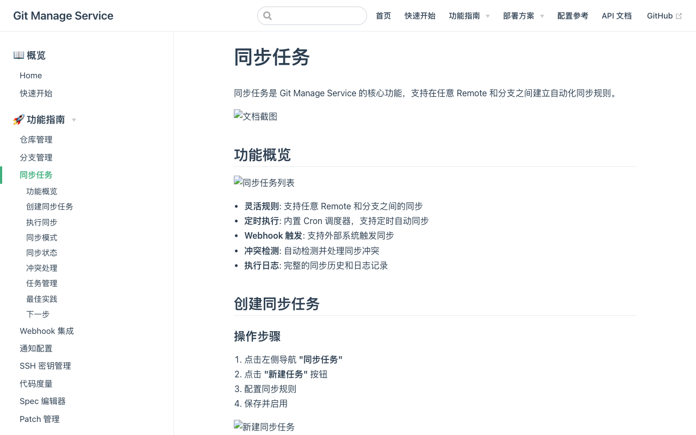Screen dimensions: 696x435
Task: Collapse the 功能指南 section in the sidebar
Action: (x=74, y=120)
